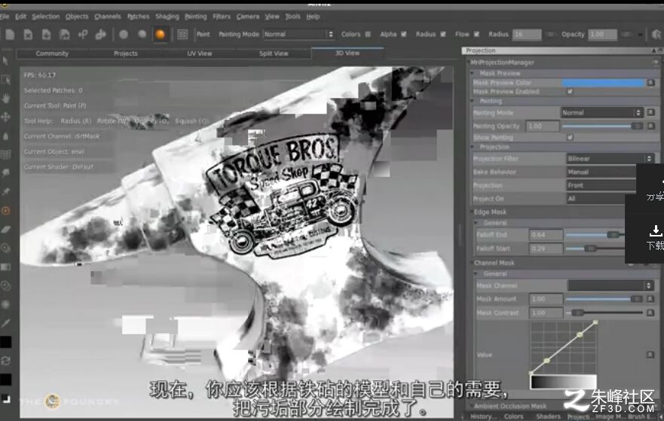Reset Value curve with its R button
This screenshot has height=421, width=664.
pyautogui.click(x=651, y=355)
